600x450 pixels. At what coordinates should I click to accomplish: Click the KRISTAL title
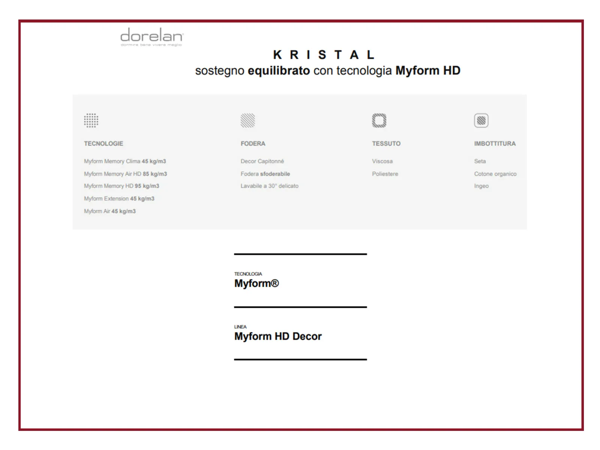(324, 55)
